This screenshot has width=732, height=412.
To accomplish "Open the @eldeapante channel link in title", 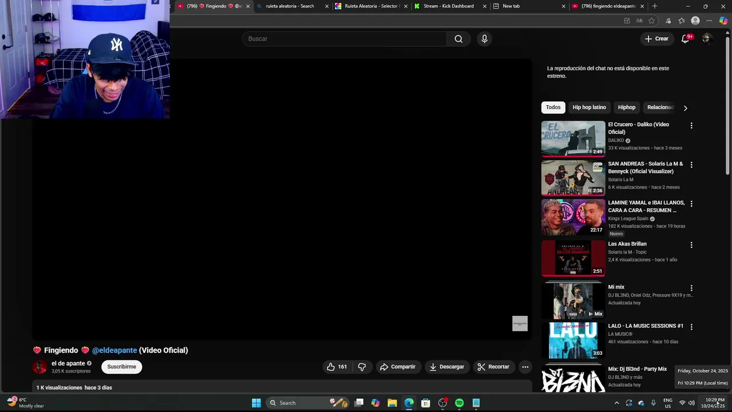I will click(114, 350).
